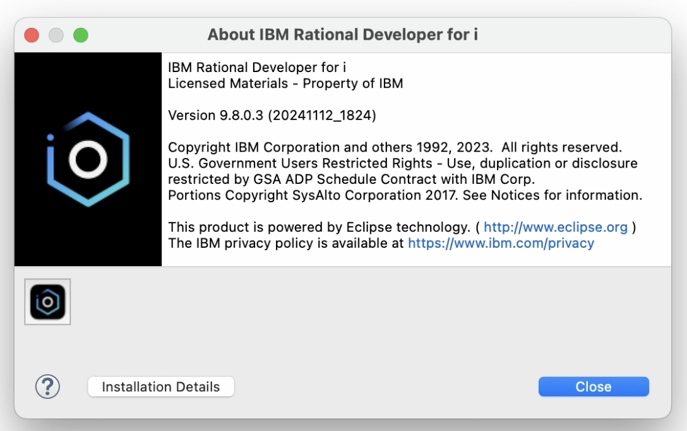
Task: Open the IBM privacy policy link
Action: point(501,243)
